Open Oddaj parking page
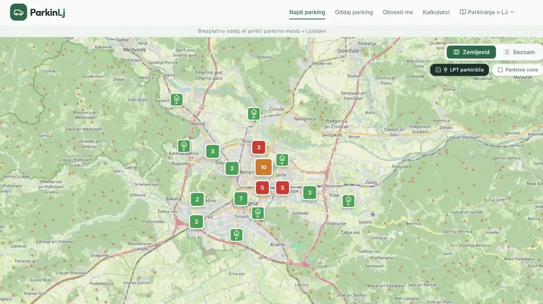The image size is (543, 304). click(354, 12)
